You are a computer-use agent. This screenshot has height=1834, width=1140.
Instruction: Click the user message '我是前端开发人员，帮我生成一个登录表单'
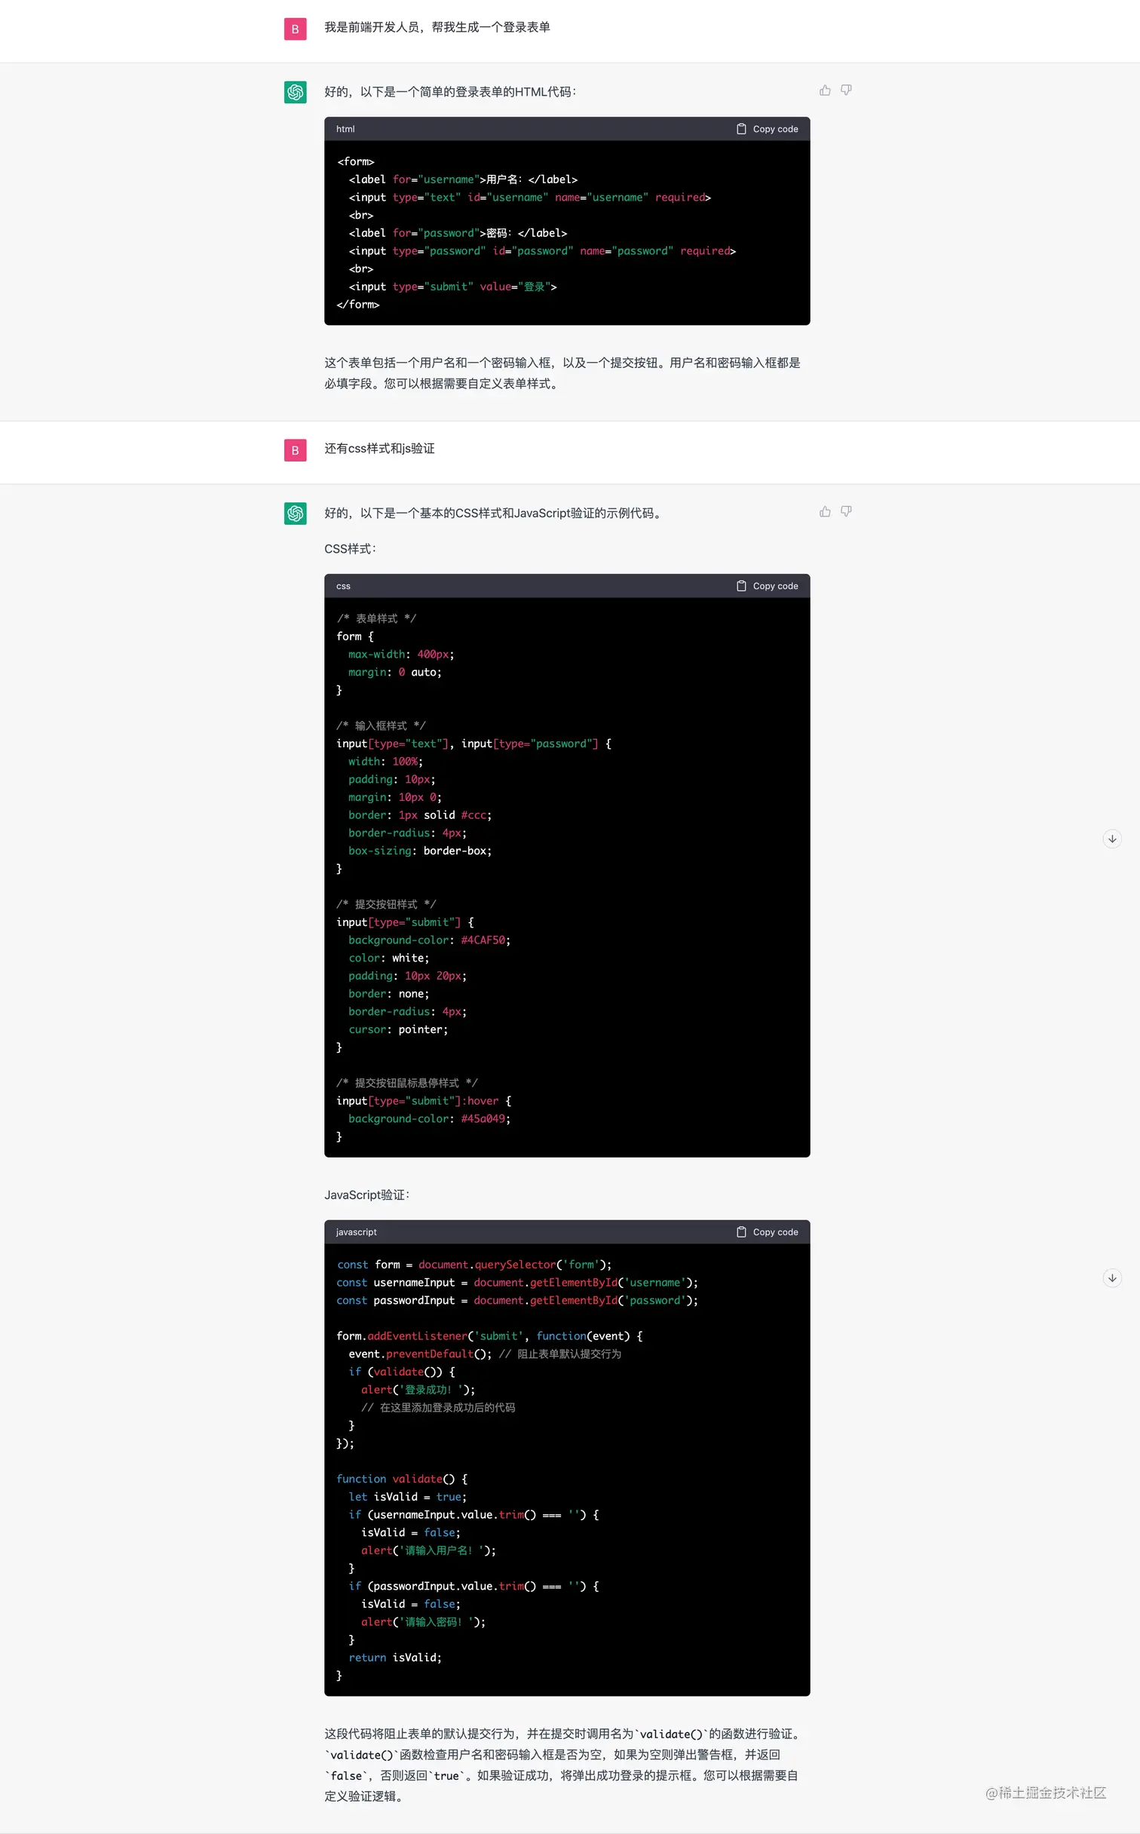[x=437, y=27]
